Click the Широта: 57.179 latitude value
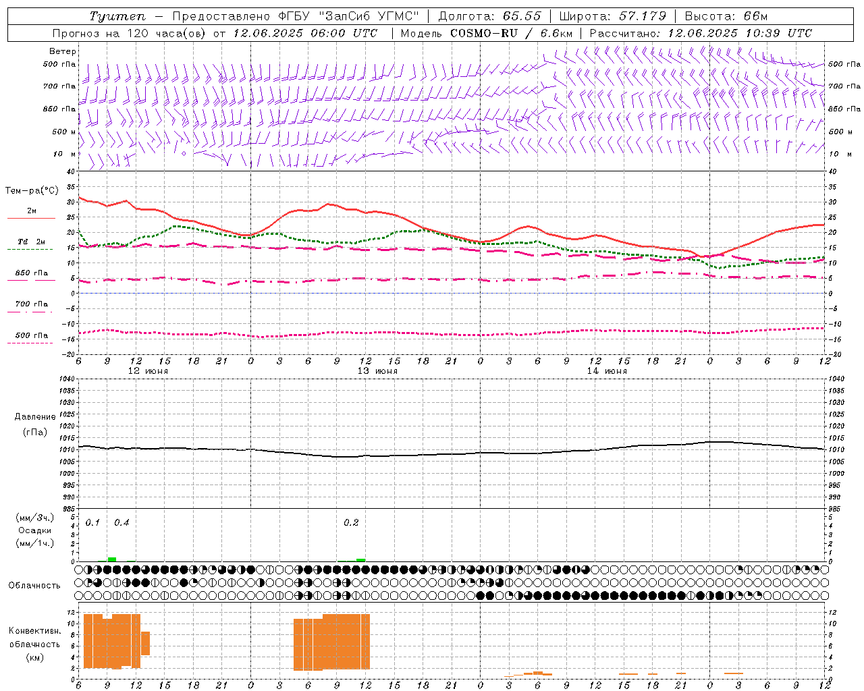 pos(613,16)
